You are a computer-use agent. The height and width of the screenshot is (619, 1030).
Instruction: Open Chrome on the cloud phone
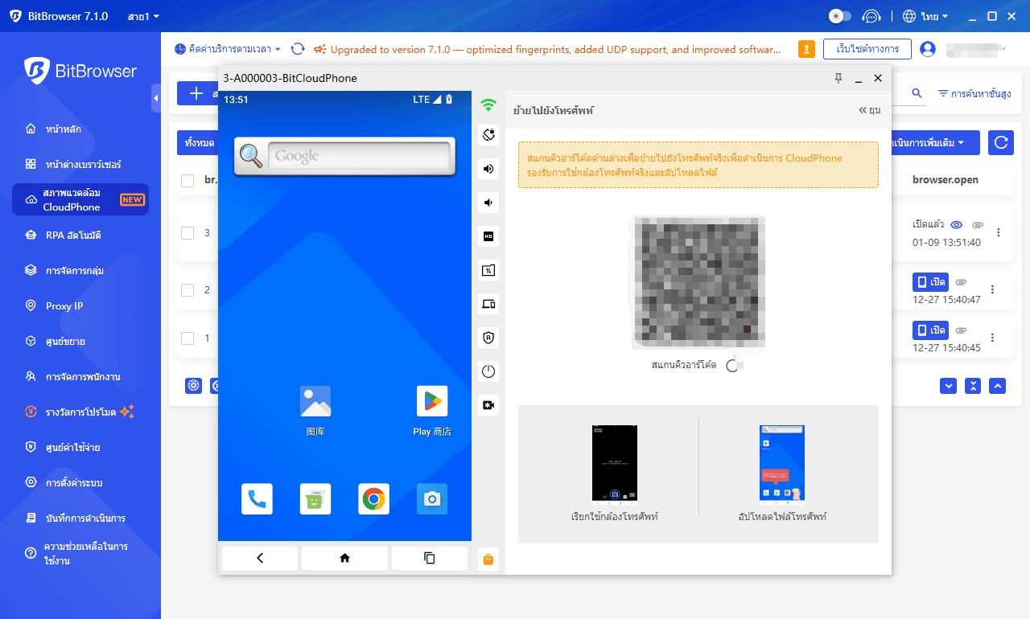coord(373,499)
